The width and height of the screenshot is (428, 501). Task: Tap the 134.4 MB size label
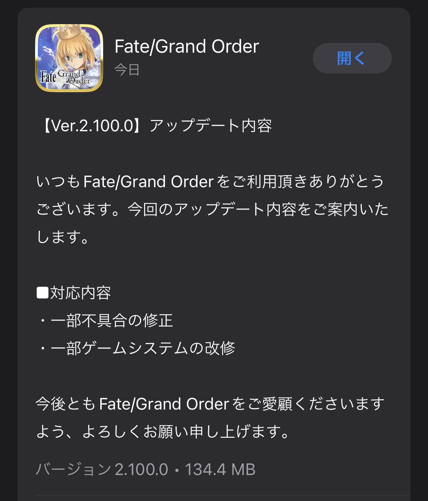tap(220, 470)
